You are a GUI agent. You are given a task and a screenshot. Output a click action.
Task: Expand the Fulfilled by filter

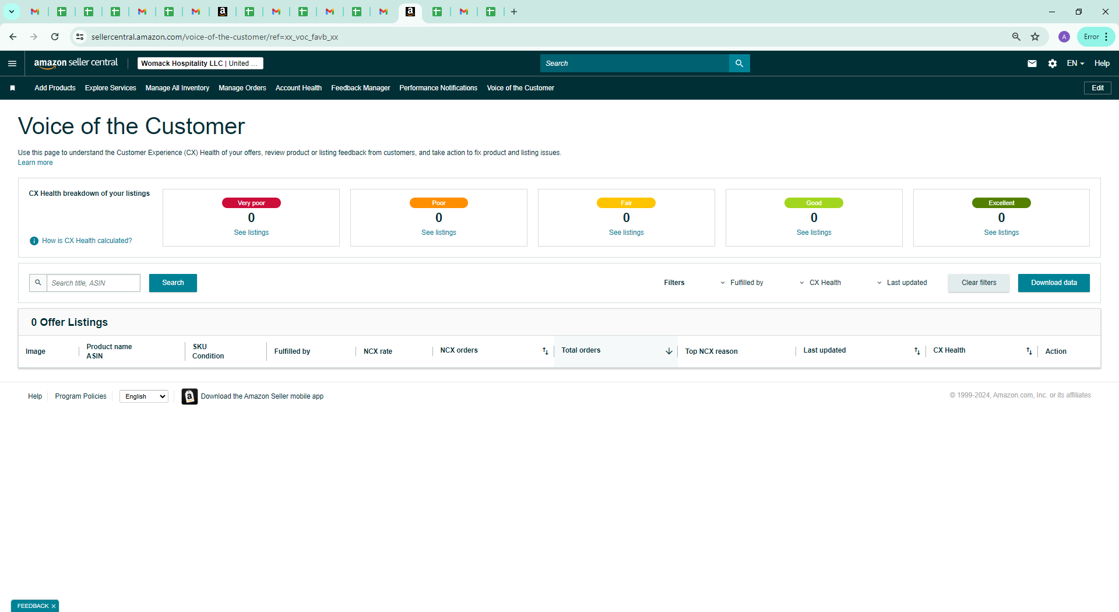click(741, 283)
